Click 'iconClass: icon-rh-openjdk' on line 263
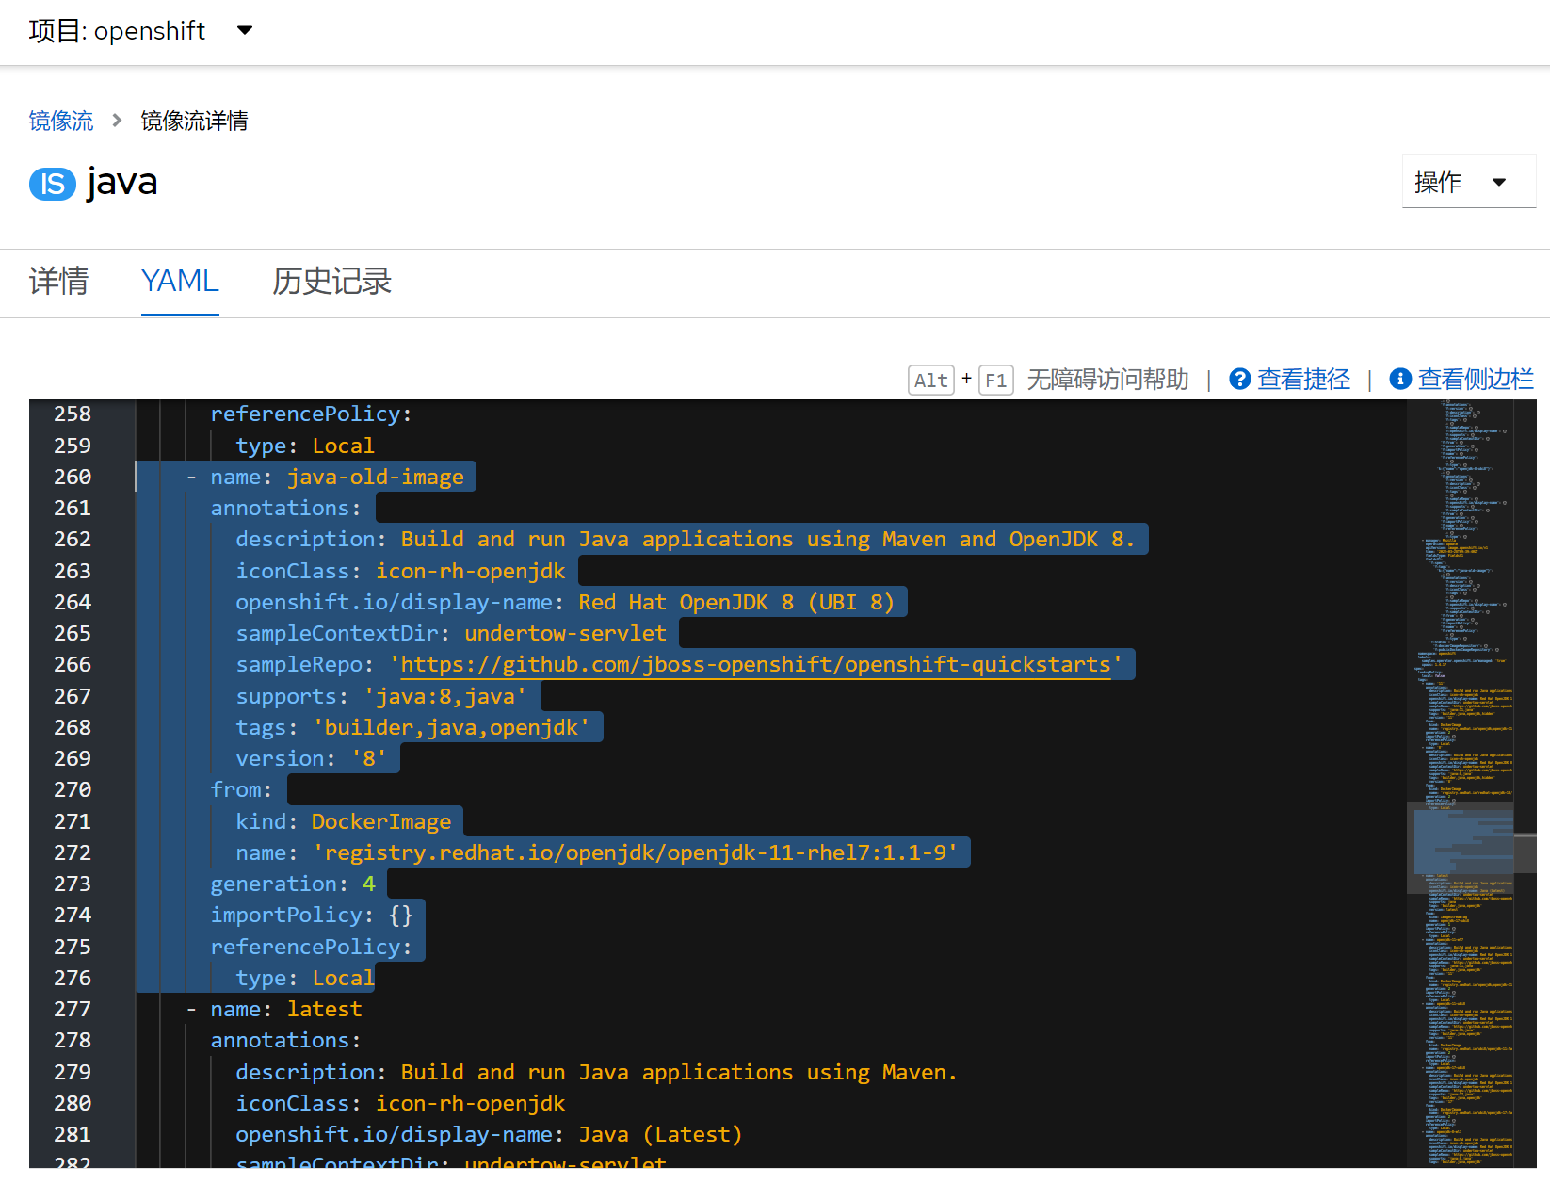This screenshot has width=1550, height=1184. pyautogui.click(x=400, y=572)
